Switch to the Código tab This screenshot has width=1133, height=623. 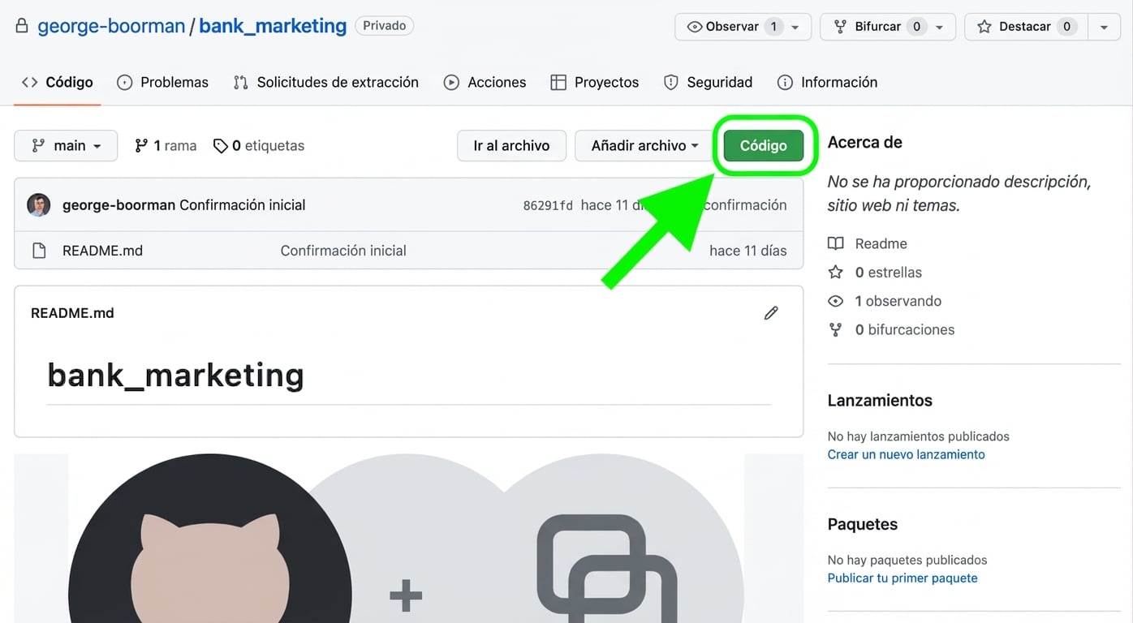58,82
